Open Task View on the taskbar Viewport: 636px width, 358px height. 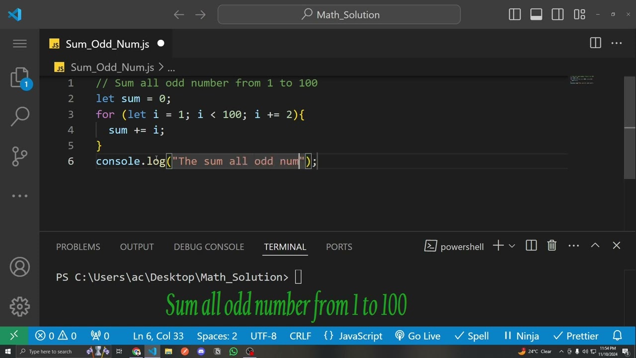pyautogui.click(x=119, y=352)
